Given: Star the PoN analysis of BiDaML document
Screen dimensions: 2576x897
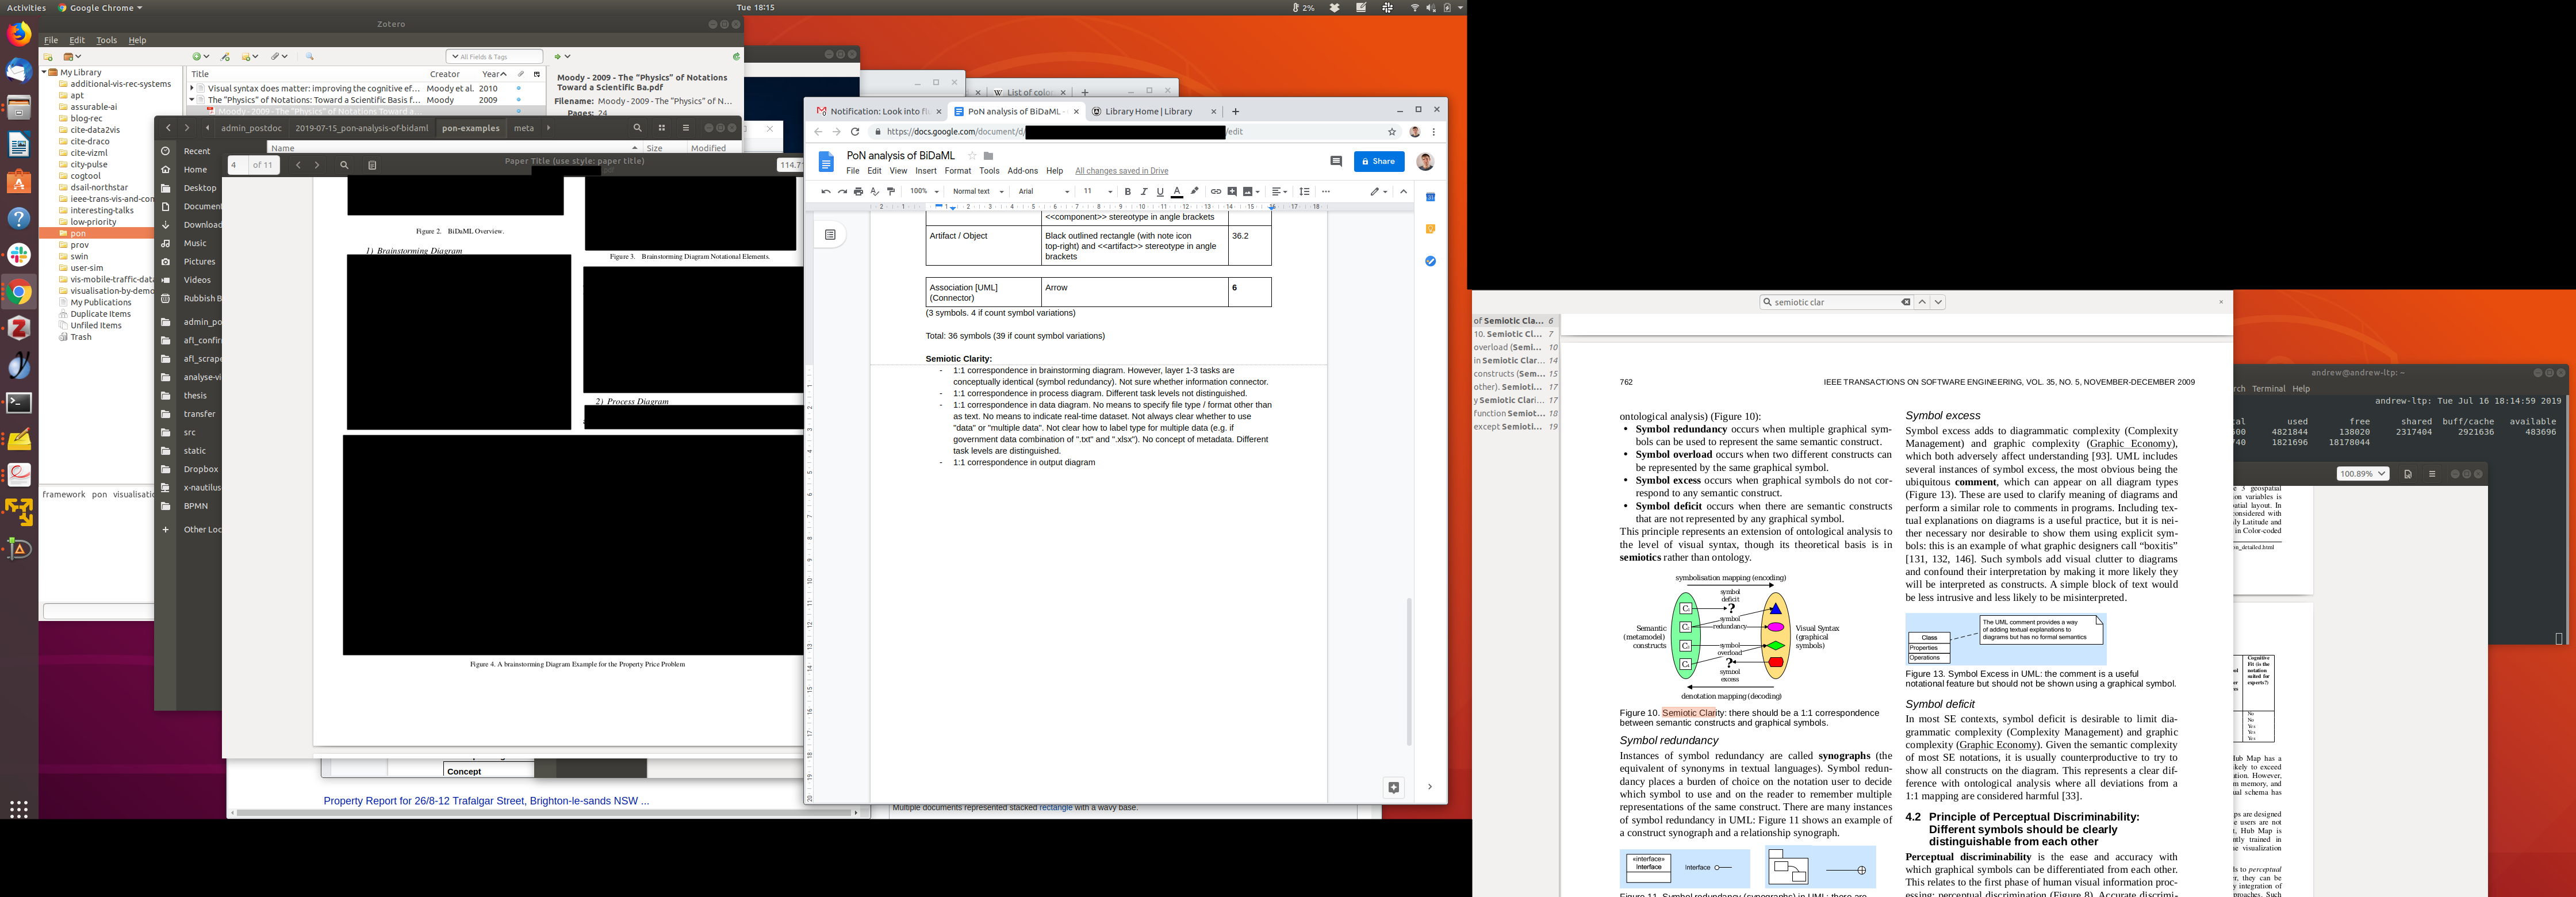Looking at the screenshot, I should click(971, 156).
